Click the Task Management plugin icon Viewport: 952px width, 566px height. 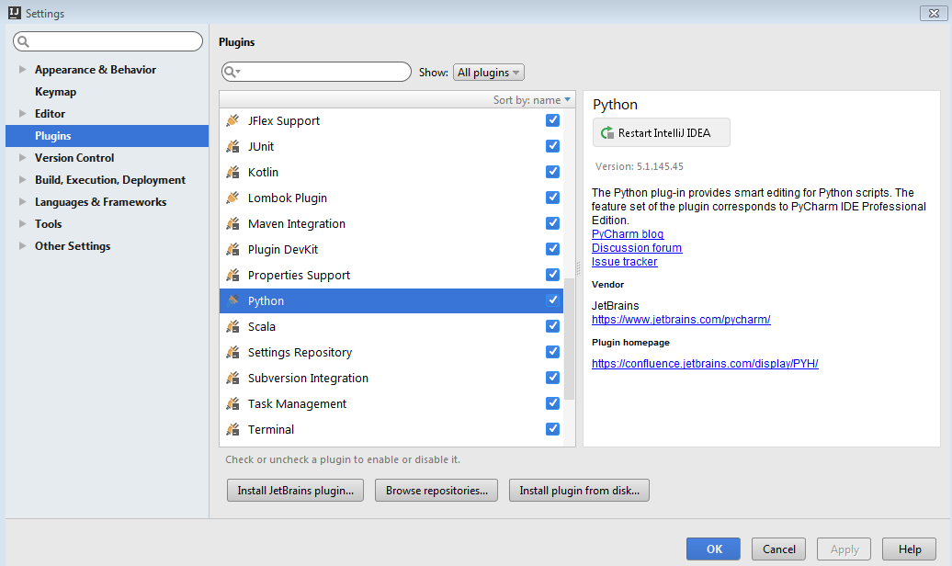[x=232, y=403]
